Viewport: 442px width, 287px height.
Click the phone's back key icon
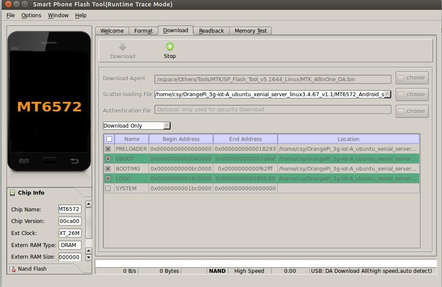(x=74, y=161)
